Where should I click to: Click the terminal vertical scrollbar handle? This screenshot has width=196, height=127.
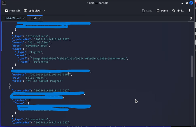coord(192,66)
